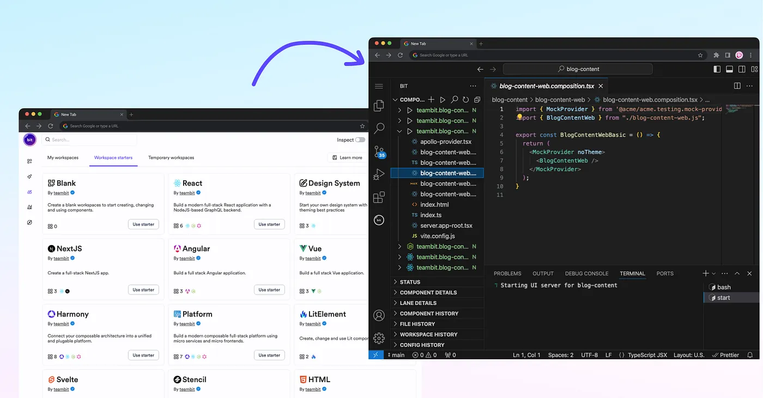Open the Run and Debug view
The width and height of the screenshot is (763, 398).
pos(379,174)
